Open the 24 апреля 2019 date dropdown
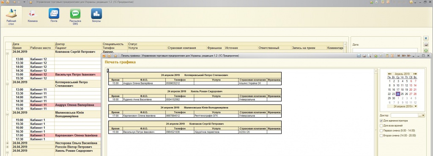Image resolution: width=433 pixels, height=156 pixels. 416,106
